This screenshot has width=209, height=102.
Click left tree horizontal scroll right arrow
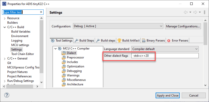pos(37,87)
